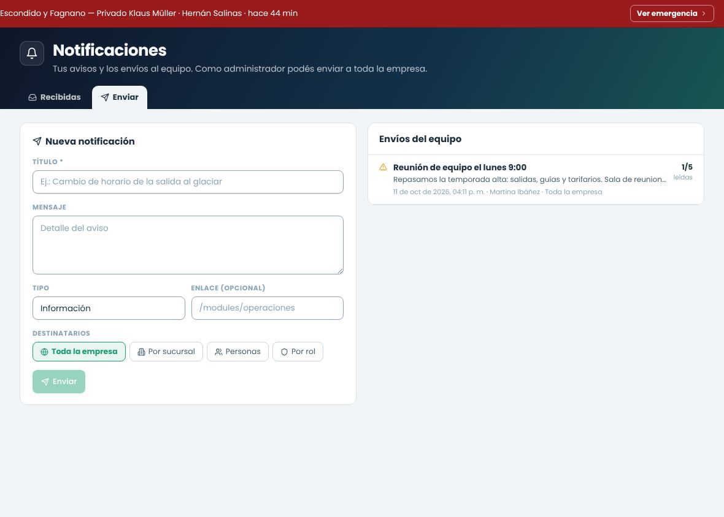Click the warning triangle on Reunión de equipo
This screenshot has height=517, width=724.
[x=383, y=167]
